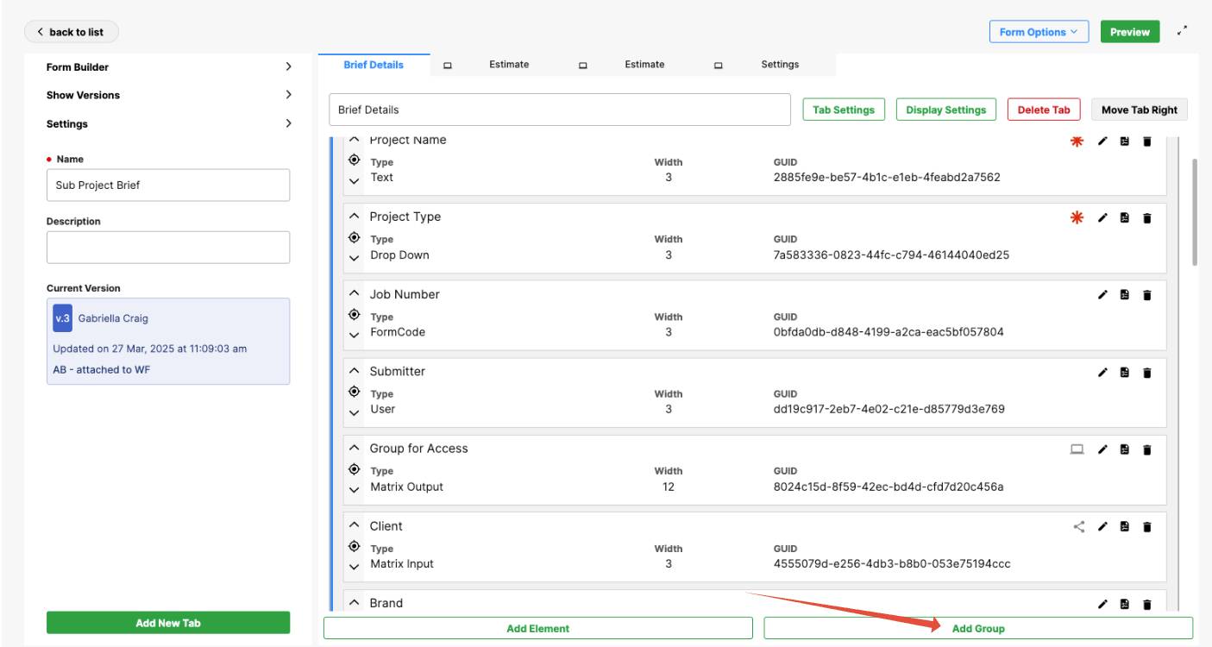Click the vertical scrollbar of the element list
This screenshot has width=1212, height=647.
click(1195, 211)
